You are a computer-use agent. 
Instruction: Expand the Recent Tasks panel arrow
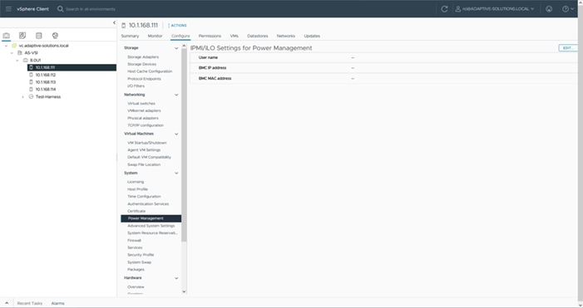click(7, 303)
